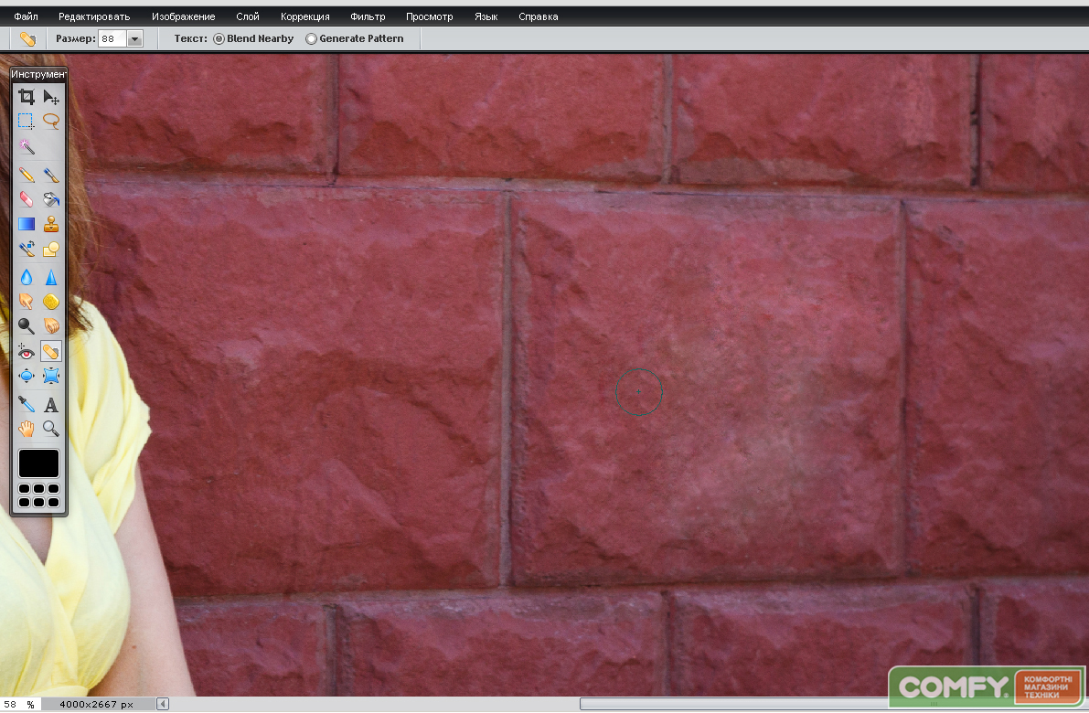Select the Sharpen cone tool
Screen dimensions: 1089x713
point(50,277)
